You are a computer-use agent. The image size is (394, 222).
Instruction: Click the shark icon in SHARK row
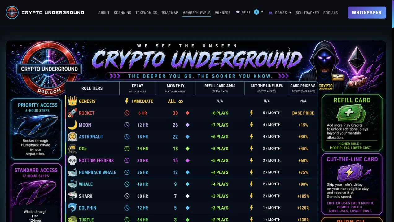[x=72, y=196]
